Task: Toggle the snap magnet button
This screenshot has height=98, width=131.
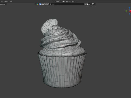Action: pyautogui.click(x=67, y=2)
